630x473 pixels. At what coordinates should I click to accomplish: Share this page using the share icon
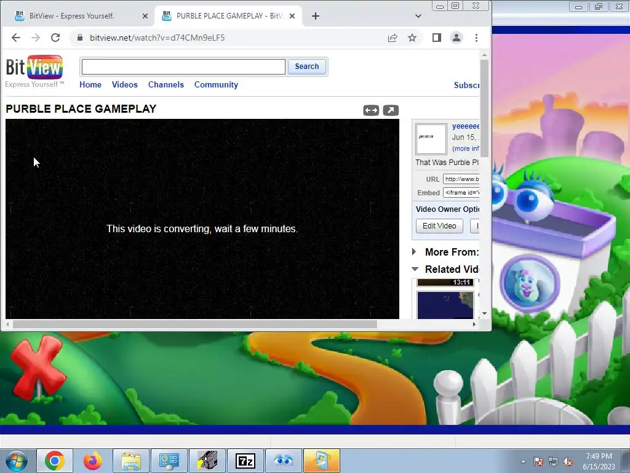[393, 38]
